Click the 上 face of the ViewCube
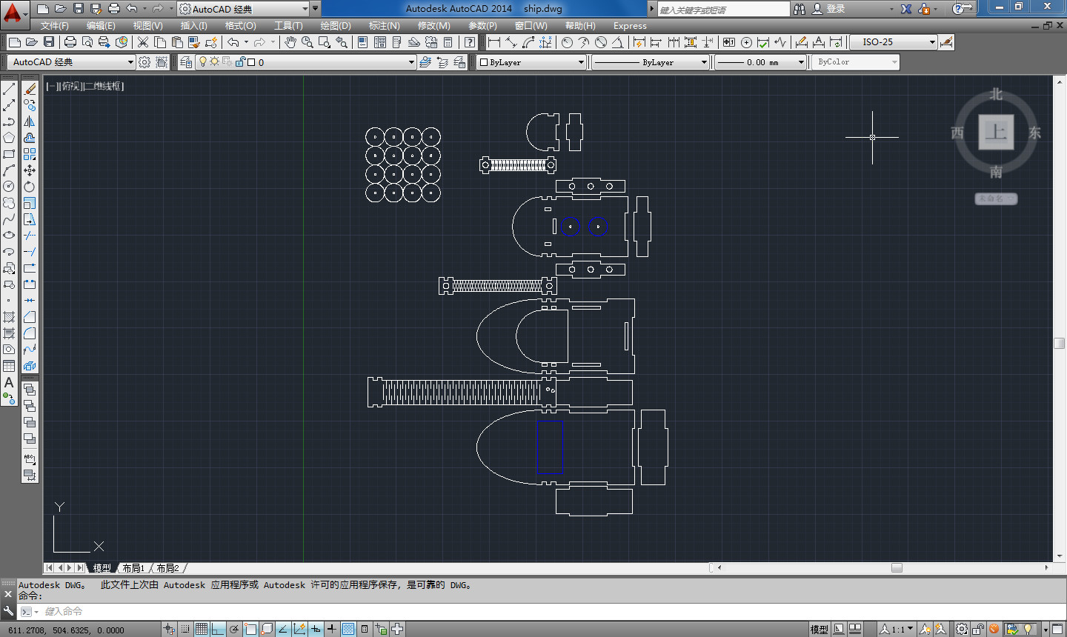Screen dimensions: 1067x637 tap(996, 133)
